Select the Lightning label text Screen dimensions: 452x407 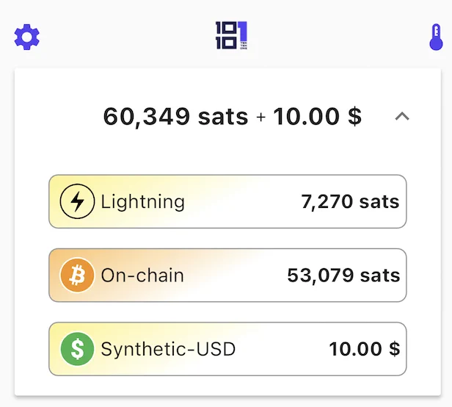click(x=142, y=202)
